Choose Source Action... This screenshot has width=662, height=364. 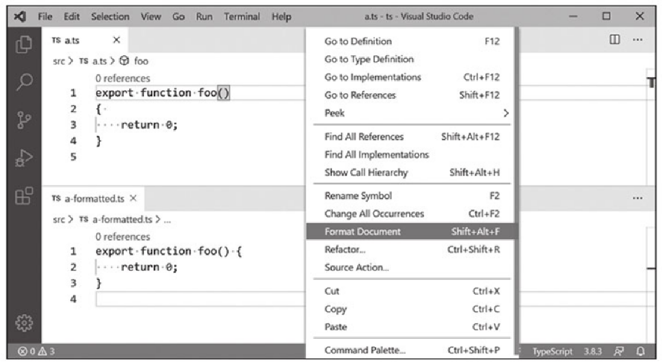(411, 267)
